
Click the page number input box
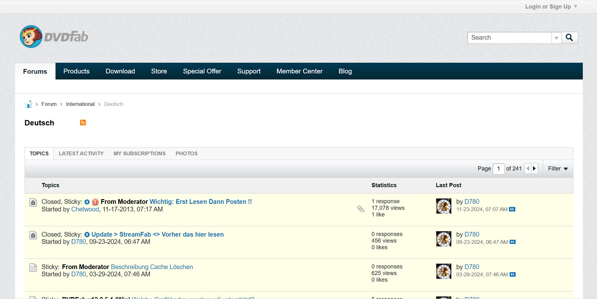498,169
